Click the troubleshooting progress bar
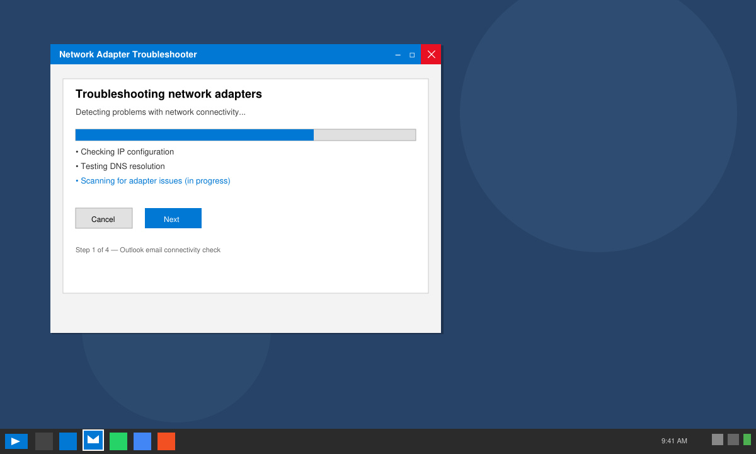Viewport: 756px width, 454px height. coord(246,135)
